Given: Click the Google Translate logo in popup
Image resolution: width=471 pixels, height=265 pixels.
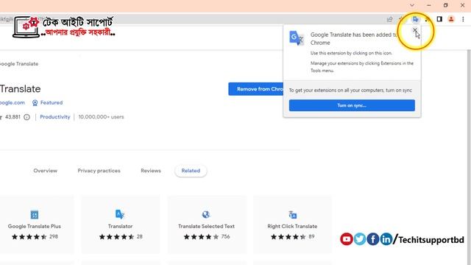Looking at the screenshot, I should click(x=296, y=38).
